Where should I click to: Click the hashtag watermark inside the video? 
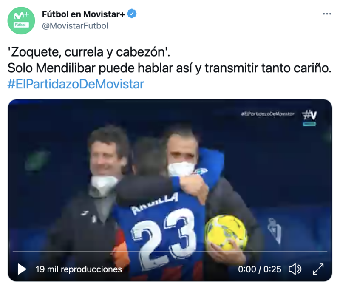pos(268,114)
